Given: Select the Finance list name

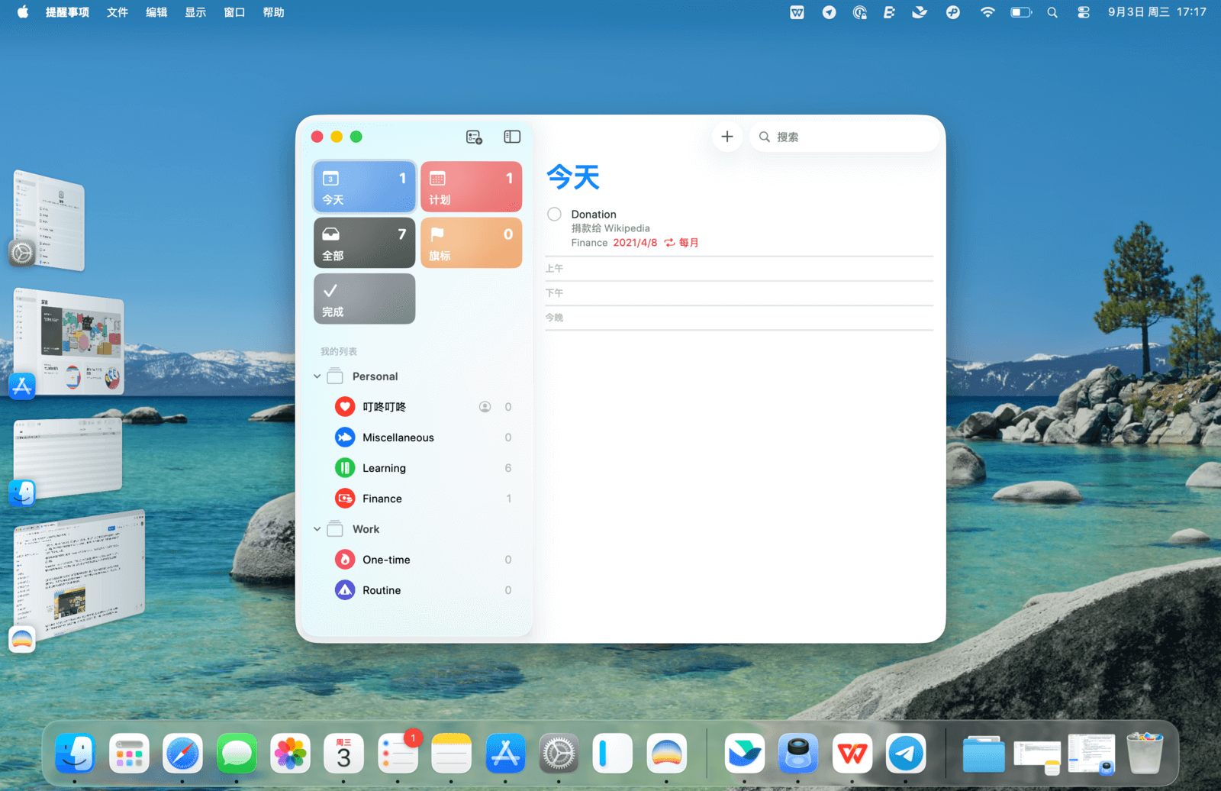Looking at the screenshot, I should click(x=382, y=499).
